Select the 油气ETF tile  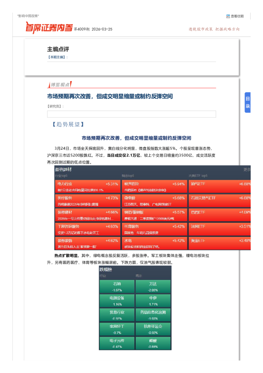220,186
